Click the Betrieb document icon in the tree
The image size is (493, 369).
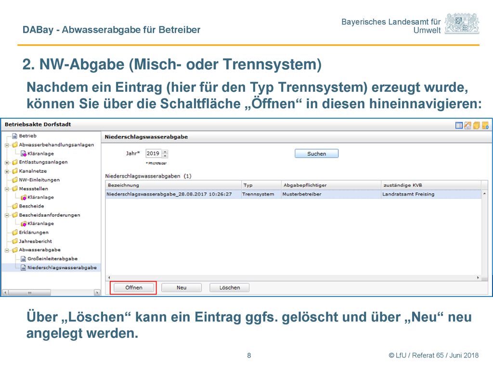(x=14, y=136)
